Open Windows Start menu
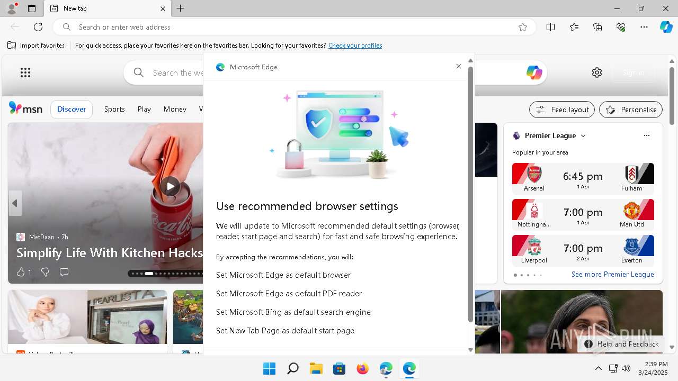Image resolution: width=678 pixels, height=381 pixels. tap(269, 368)
